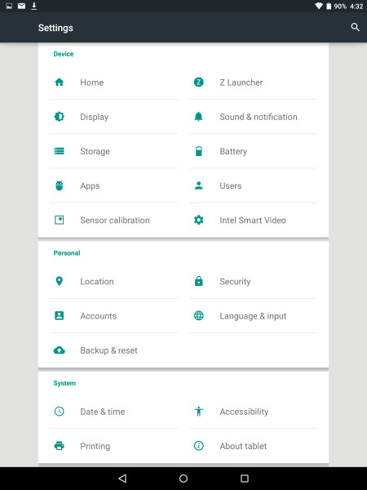The width and height of the screenshot is (367, 490).
Task: Tap the recent apps square button
Action: pyautogui.click(x=245, y=478)
